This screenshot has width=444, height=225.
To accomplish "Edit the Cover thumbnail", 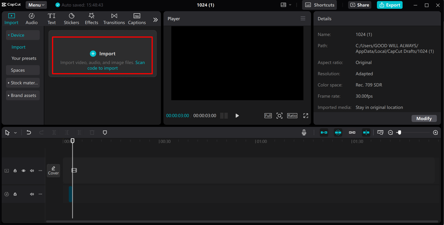I will tap(53, 170).
